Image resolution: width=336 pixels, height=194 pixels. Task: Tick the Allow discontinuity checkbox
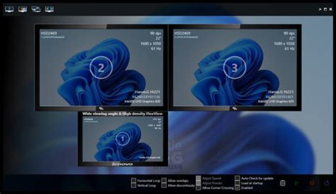tap(164, 186)
